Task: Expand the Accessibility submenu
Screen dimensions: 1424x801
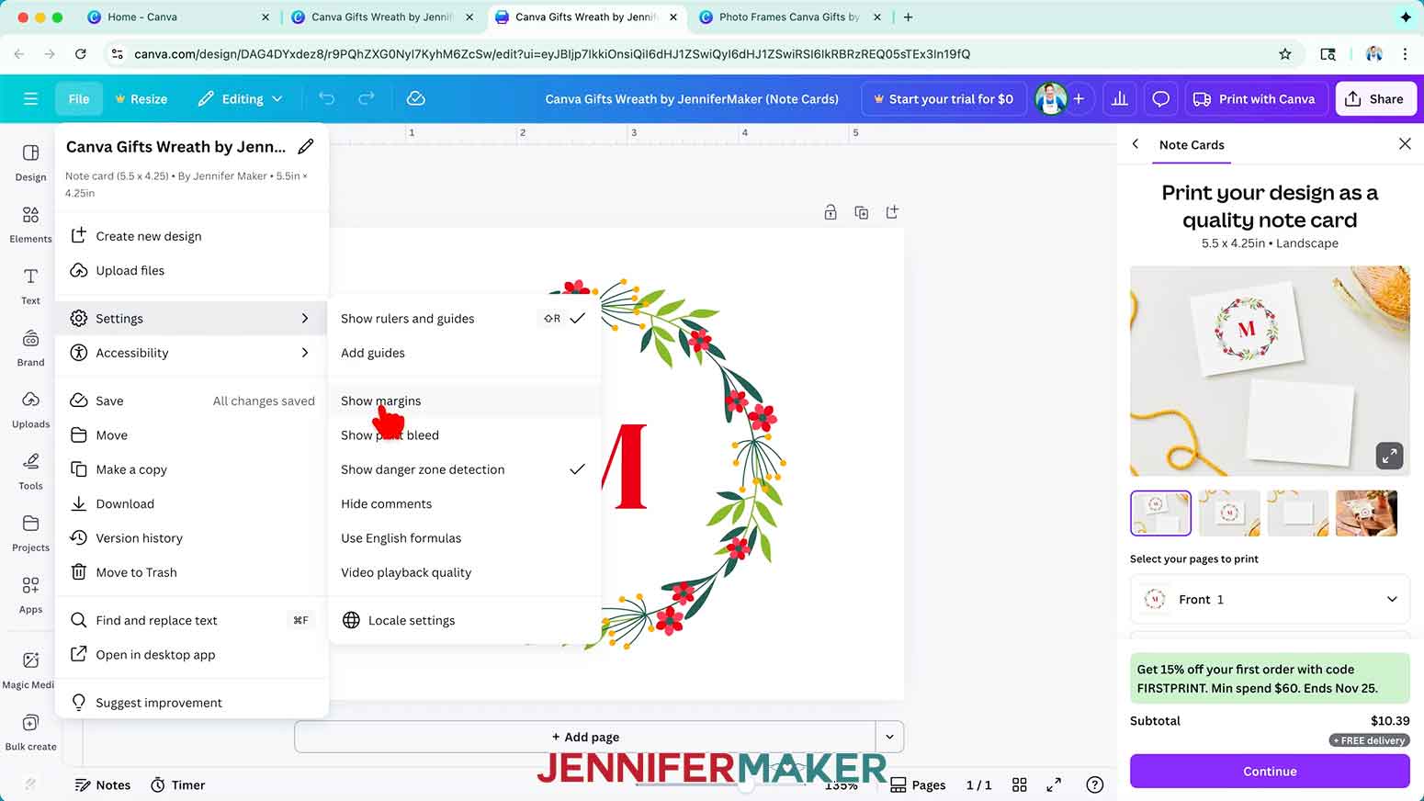Action: (191, 353)
